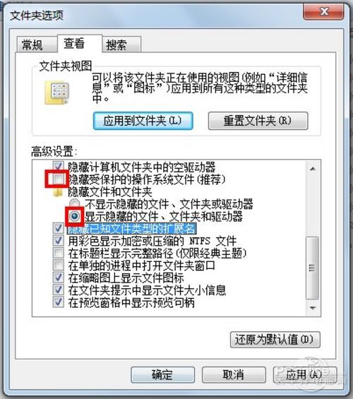
Task: Enable 在单独的进程中打开文件夹窗口
Action: tap(58, 265)
